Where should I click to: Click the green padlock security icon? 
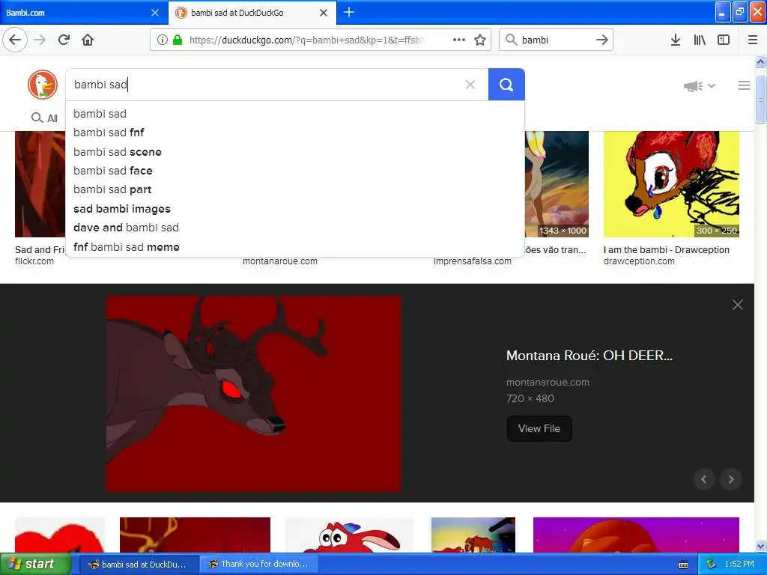pos(178,40)
